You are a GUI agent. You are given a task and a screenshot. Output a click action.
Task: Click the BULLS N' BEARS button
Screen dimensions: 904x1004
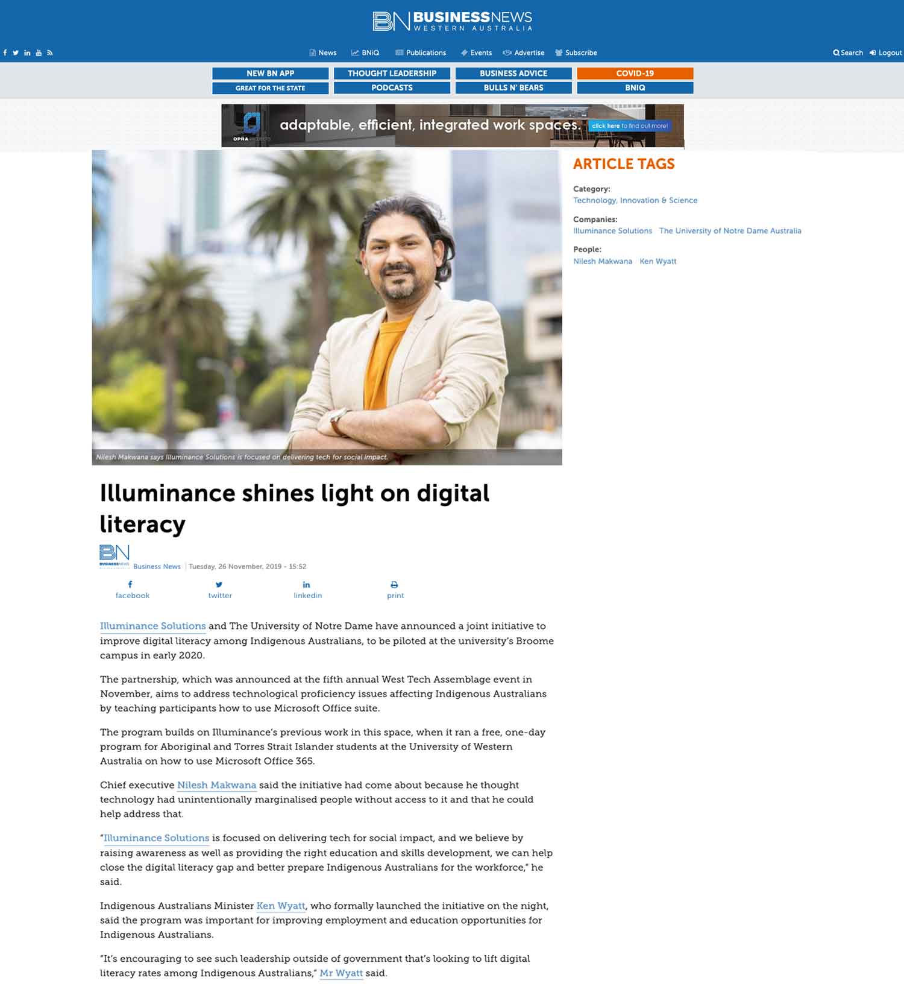click(x=513, y=88)
